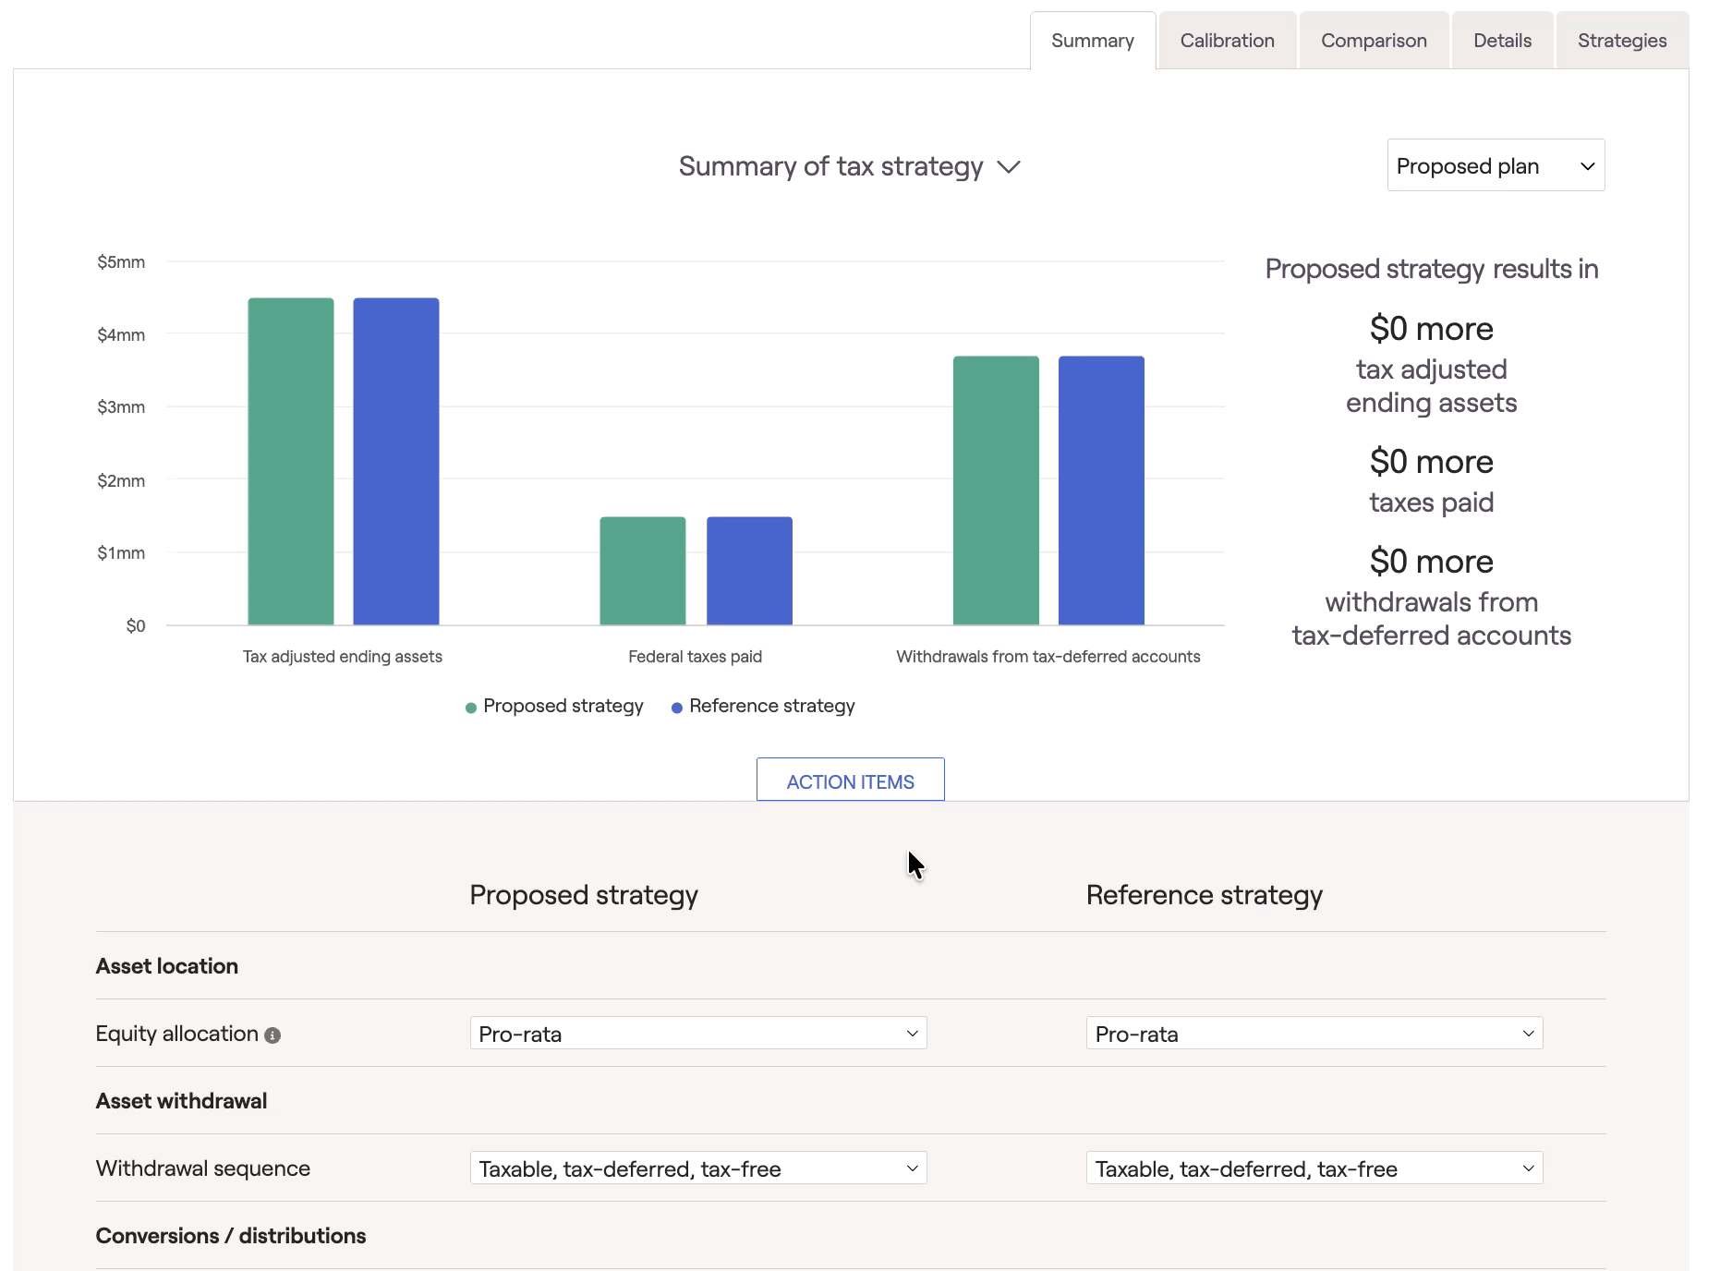Open Proposed strategy Equity allocation dropdown

pyautogui.click(x=697, y=1034)
